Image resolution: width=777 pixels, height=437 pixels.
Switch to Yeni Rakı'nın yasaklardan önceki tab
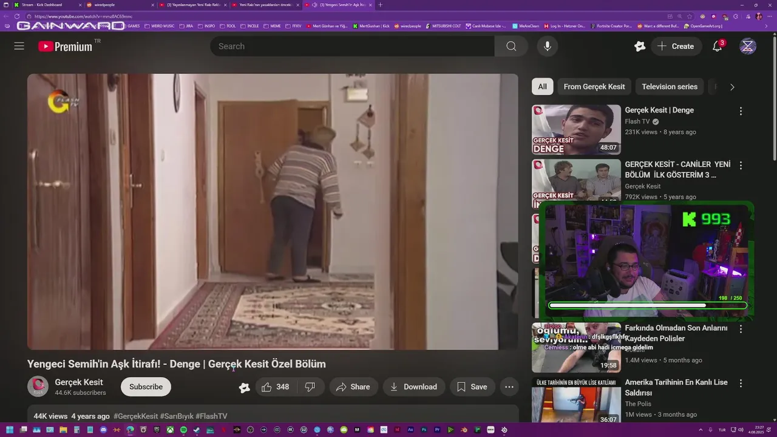click(265, 5)
